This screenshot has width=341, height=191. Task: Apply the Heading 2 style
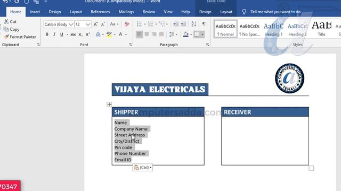(297, 29)
